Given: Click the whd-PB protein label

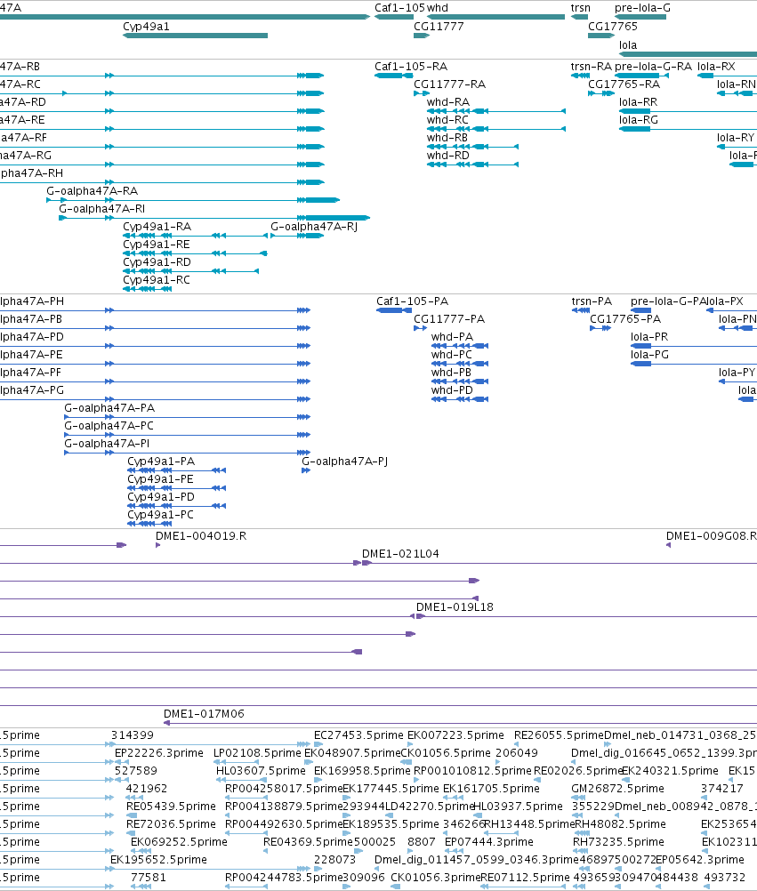Looking at the screenshot, I should [x=451, y=373].
